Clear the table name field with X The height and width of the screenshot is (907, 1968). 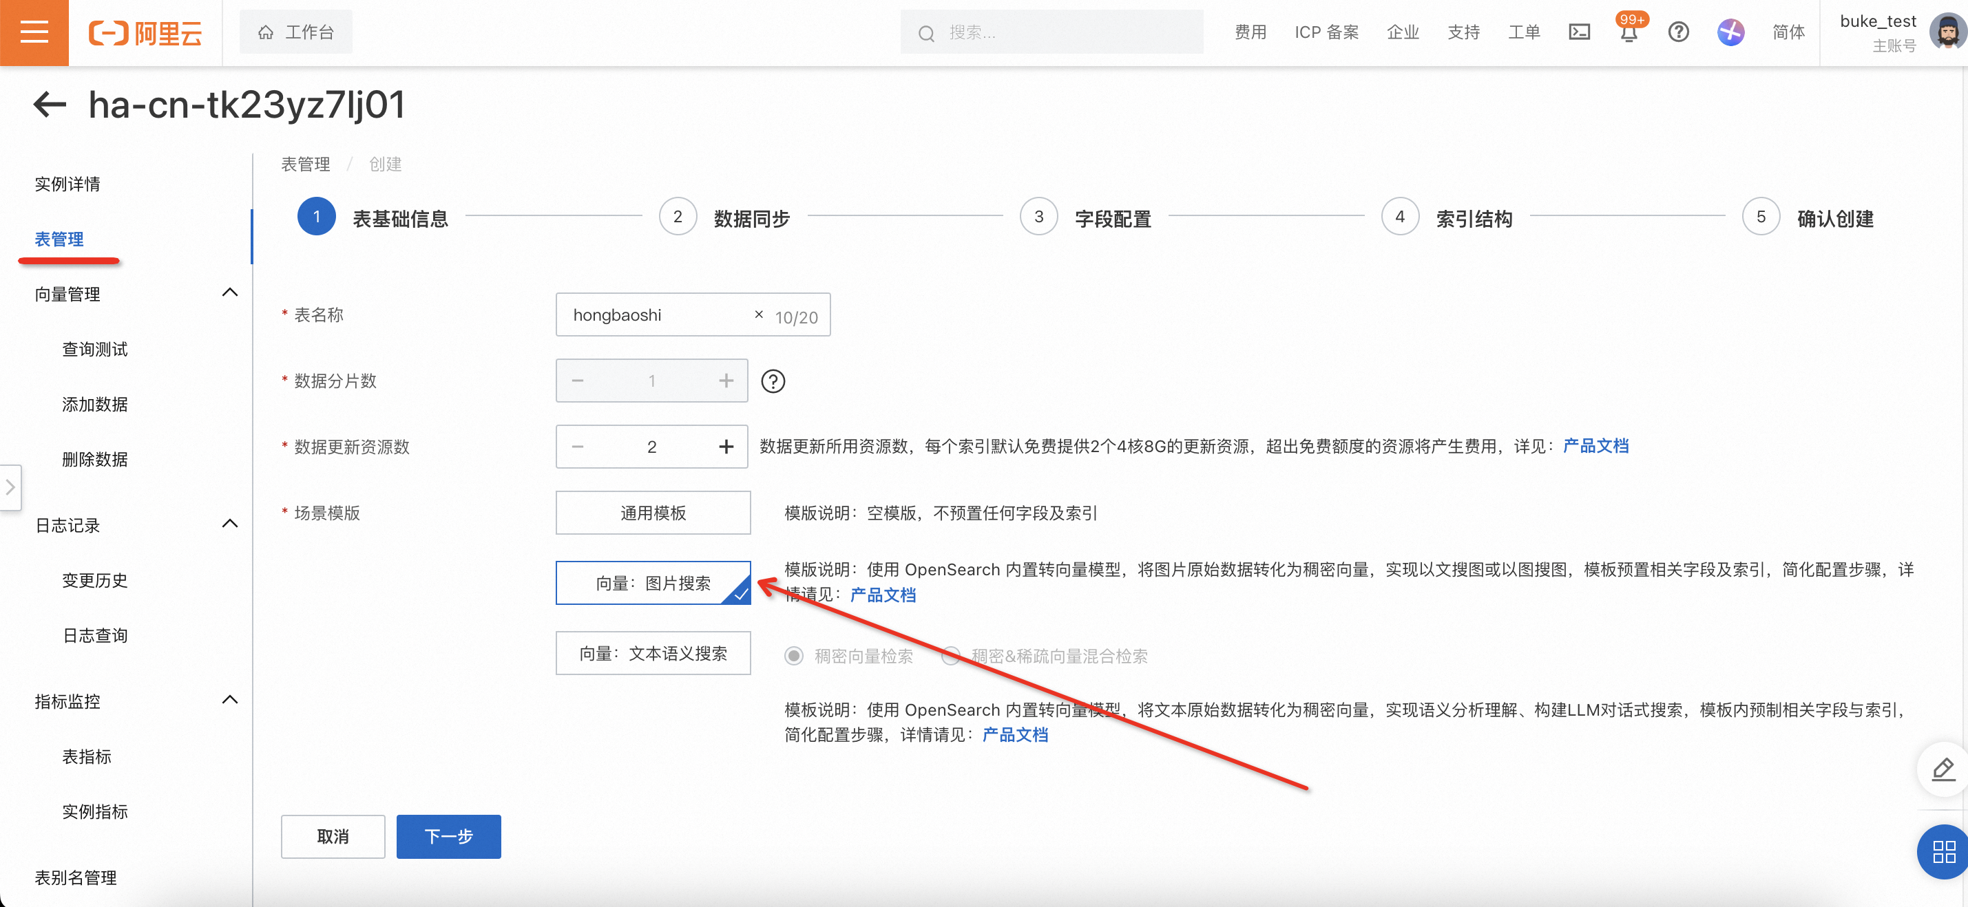click(758, 314)
